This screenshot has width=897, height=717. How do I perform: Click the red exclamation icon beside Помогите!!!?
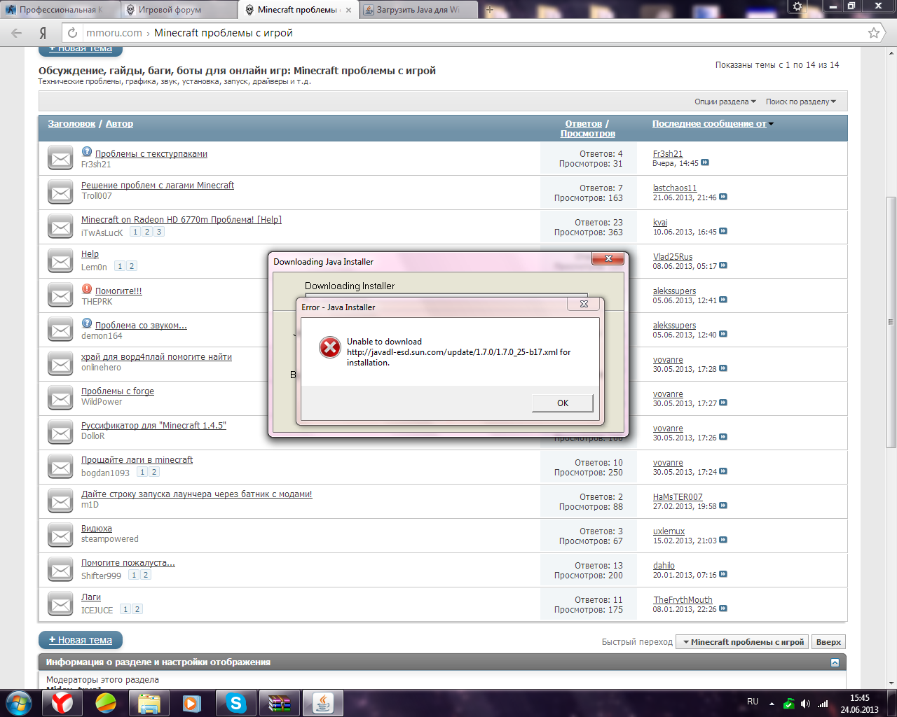click(87, 289)
